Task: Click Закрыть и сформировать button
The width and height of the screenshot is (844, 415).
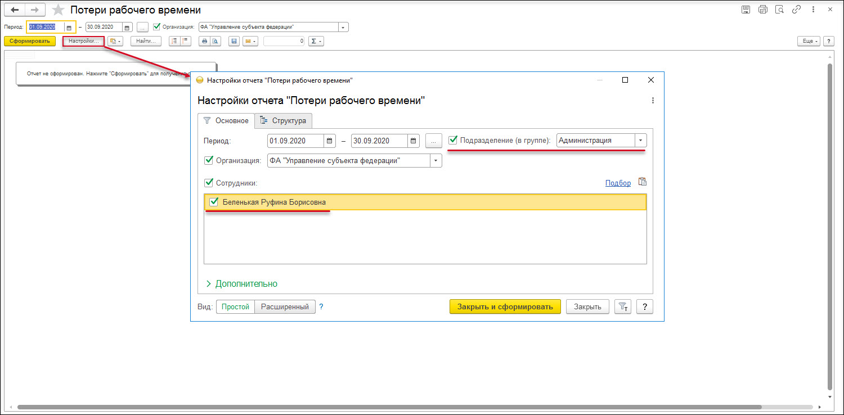Action: pos(505,306)
